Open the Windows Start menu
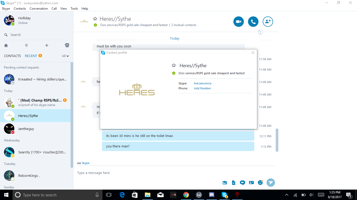The image size is (357, 200). click(x=6, y=195)
